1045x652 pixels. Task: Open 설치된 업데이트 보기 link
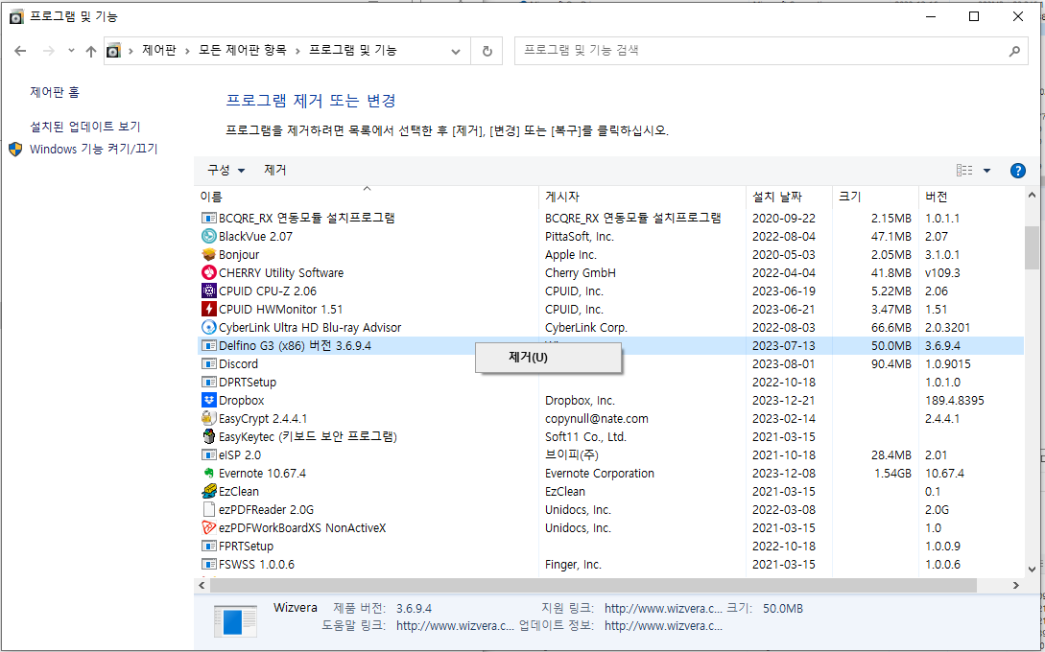pyautogui.click(x=85, y=127)
